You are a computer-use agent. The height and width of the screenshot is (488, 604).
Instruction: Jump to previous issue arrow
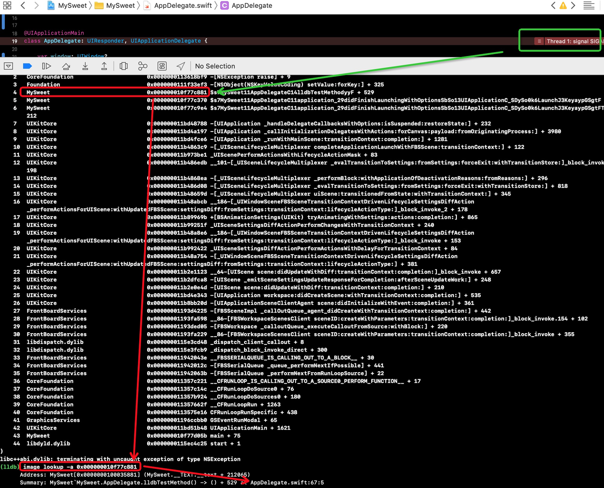[x=553, y=5]
